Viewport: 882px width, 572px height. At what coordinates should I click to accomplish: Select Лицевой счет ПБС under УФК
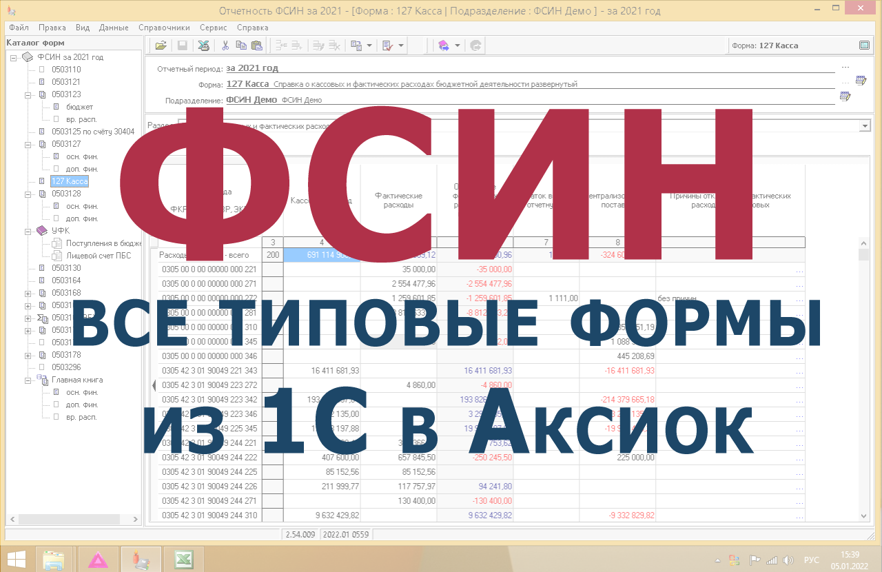click(x=99, y=256)
